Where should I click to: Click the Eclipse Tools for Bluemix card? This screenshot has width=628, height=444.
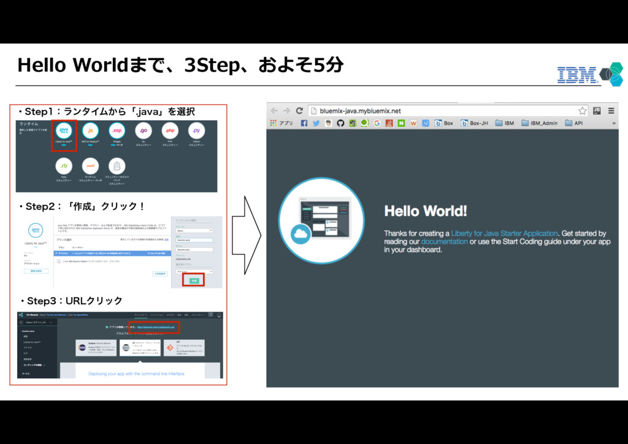coord(96,348)
